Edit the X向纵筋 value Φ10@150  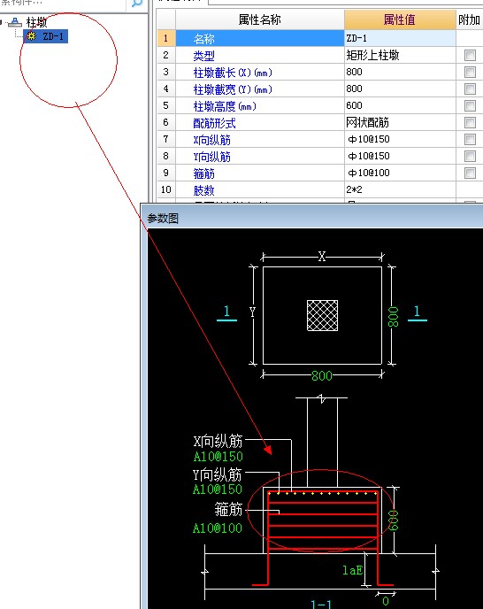point(400,139)
